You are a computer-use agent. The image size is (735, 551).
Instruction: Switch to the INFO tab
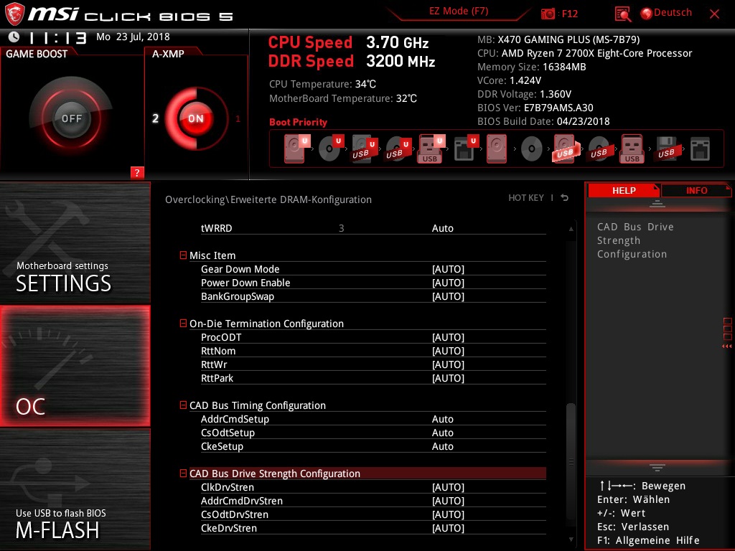(x=696, y=190)
